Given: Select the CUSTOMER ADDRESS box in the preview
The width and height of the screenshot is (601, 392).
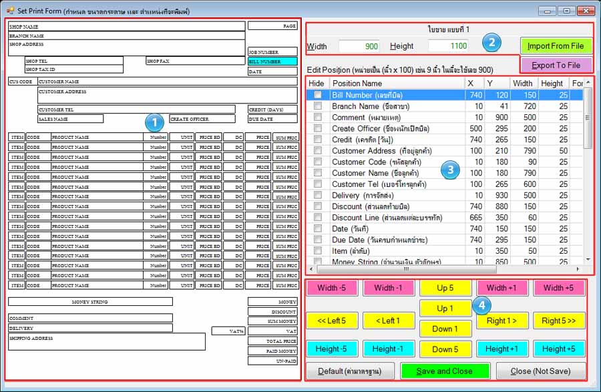Looking at the screenshot, I should coord(168,95).
